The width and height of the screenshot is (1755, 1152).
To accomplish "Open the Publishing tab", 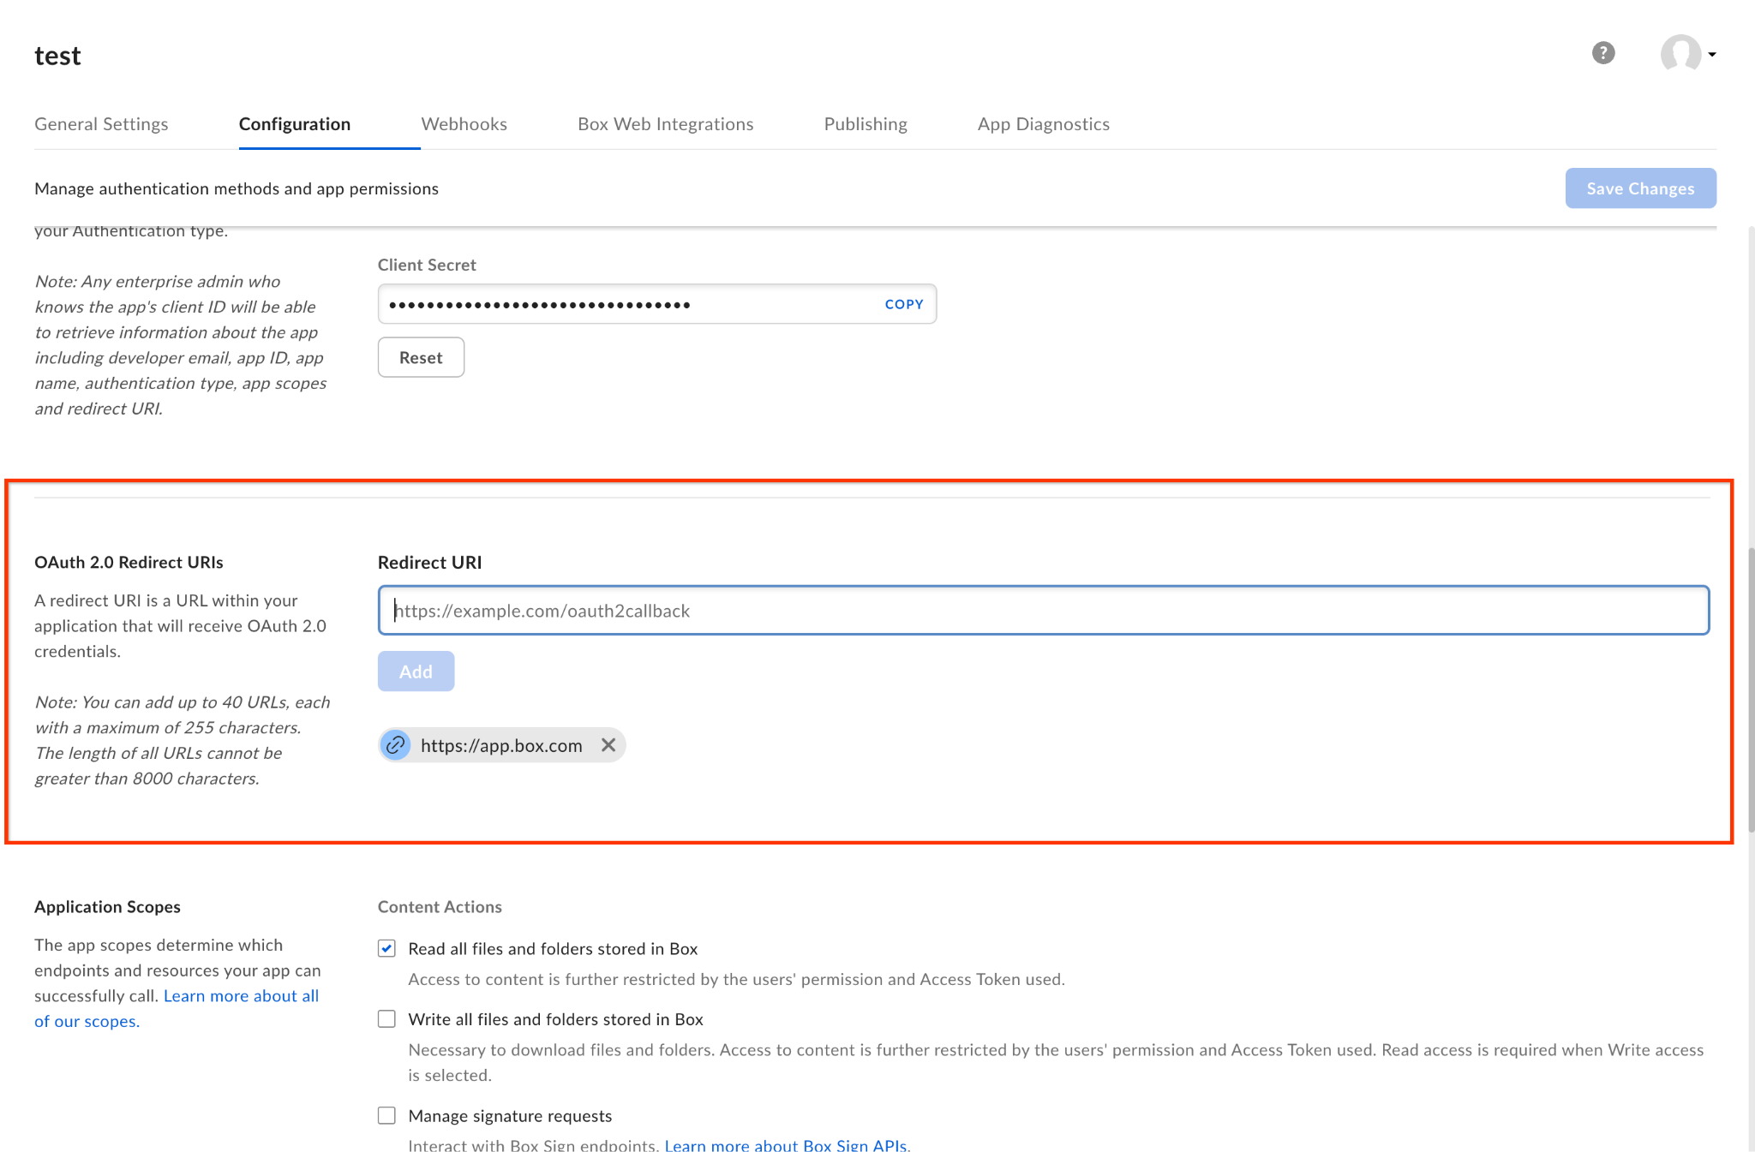I will coord(866,123).
